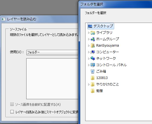This screenshot has width=152, height=124.
Task: Select the 勉強 folder
Action: [99, 91]
